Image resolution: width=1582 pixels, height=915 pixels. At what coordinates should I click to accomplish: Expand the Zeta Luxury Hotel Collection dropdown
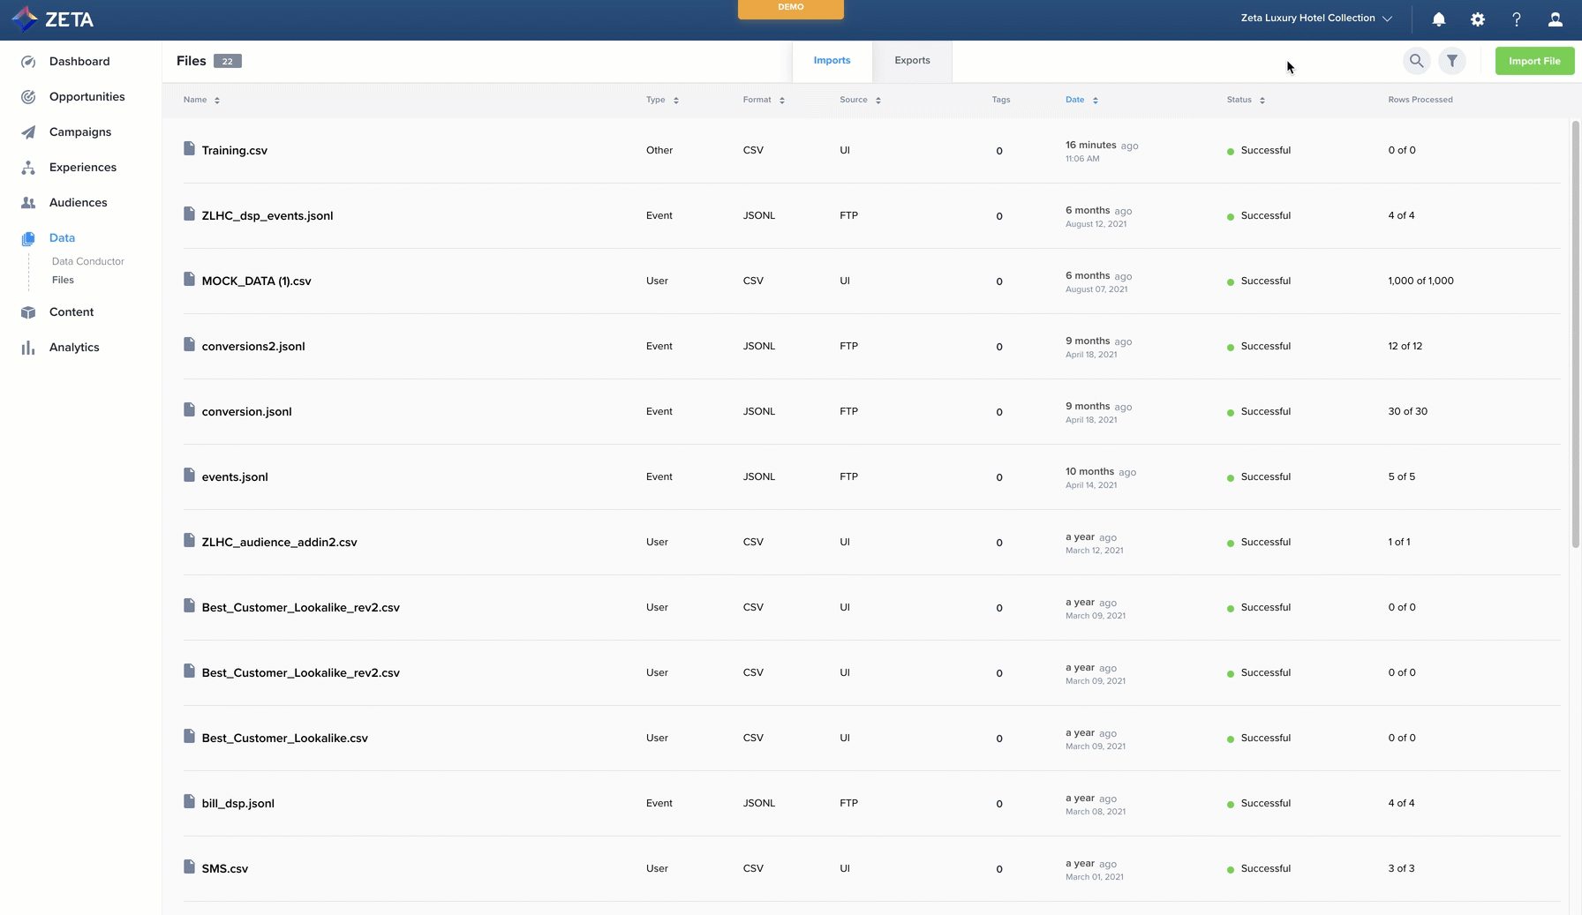(1315, 19)
